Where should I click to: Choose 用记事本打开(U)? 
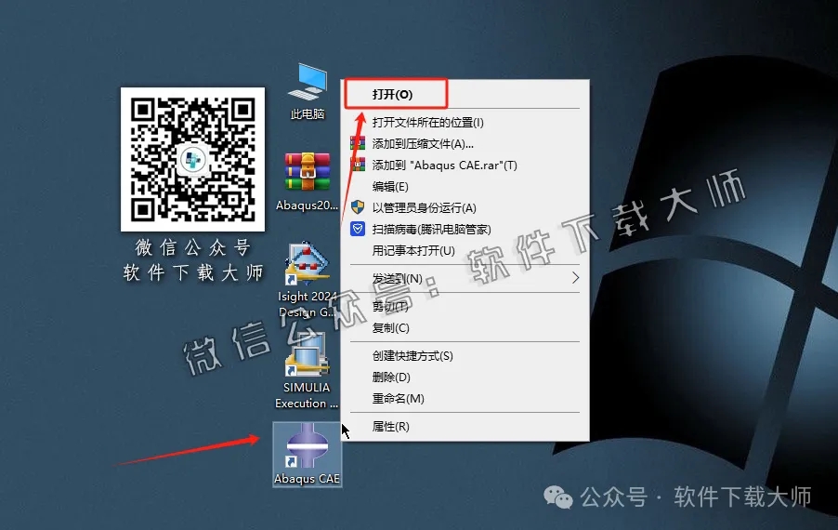(465, 250)
